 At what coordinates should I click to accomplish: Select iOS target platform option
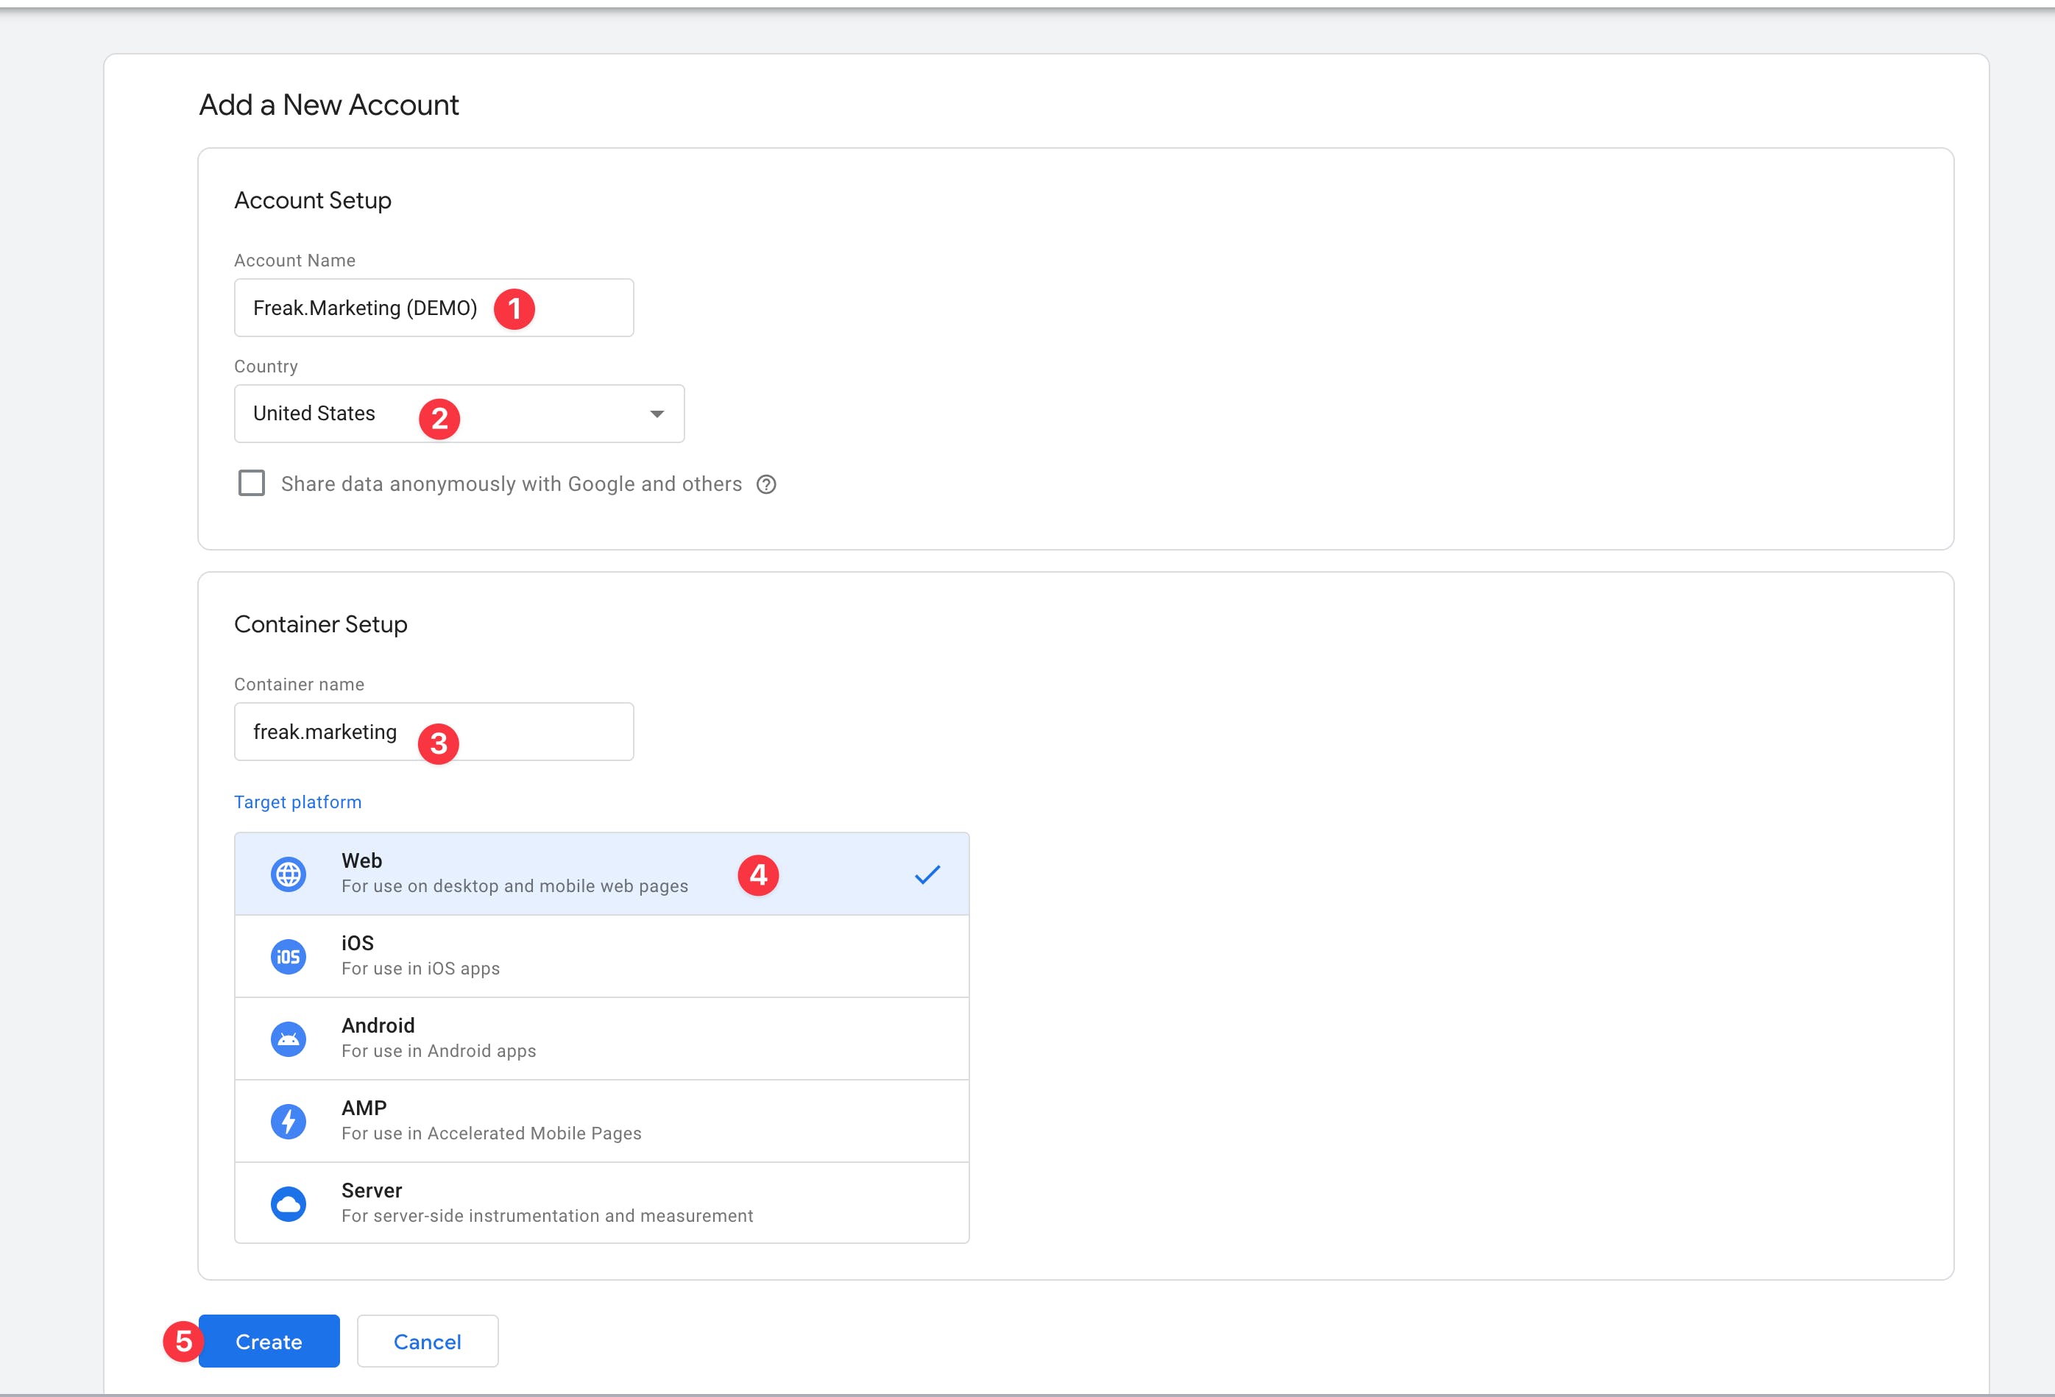[601, 956]
